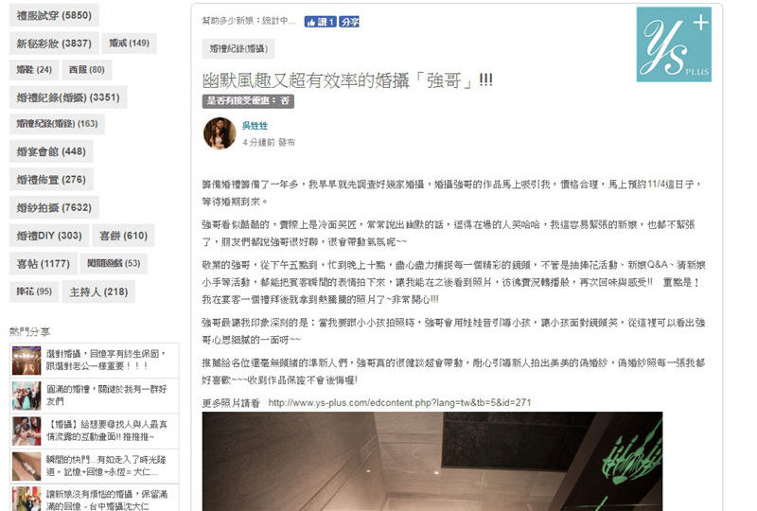Open the 禮服試穿 (5850) category tag
This screenshot has height=511, width=757.
54,15
